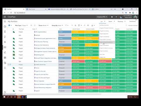Open the New Customer Support Portal plan
The height and width of the screenshot is (106, 141).
tap(43, 61)
